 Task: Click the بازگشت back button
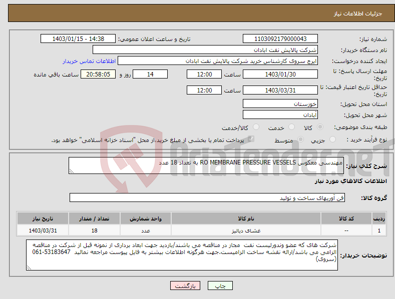(185, 285)
